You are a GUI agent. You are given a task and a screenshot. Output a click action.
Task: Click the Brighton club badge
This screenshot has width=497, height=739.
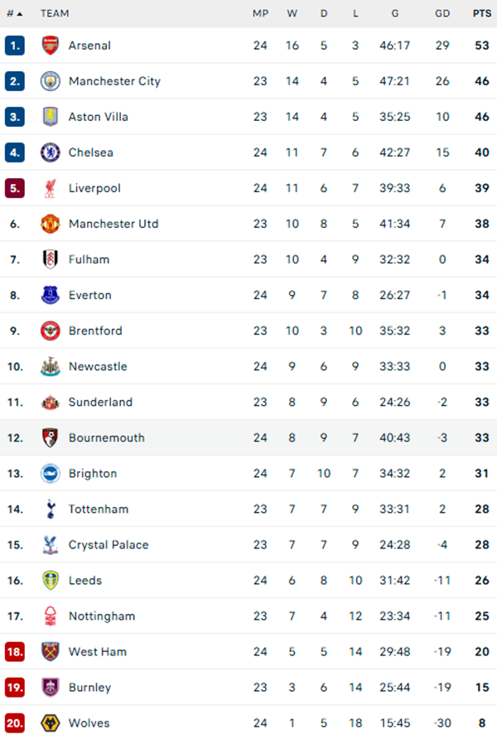click(50, 473)
